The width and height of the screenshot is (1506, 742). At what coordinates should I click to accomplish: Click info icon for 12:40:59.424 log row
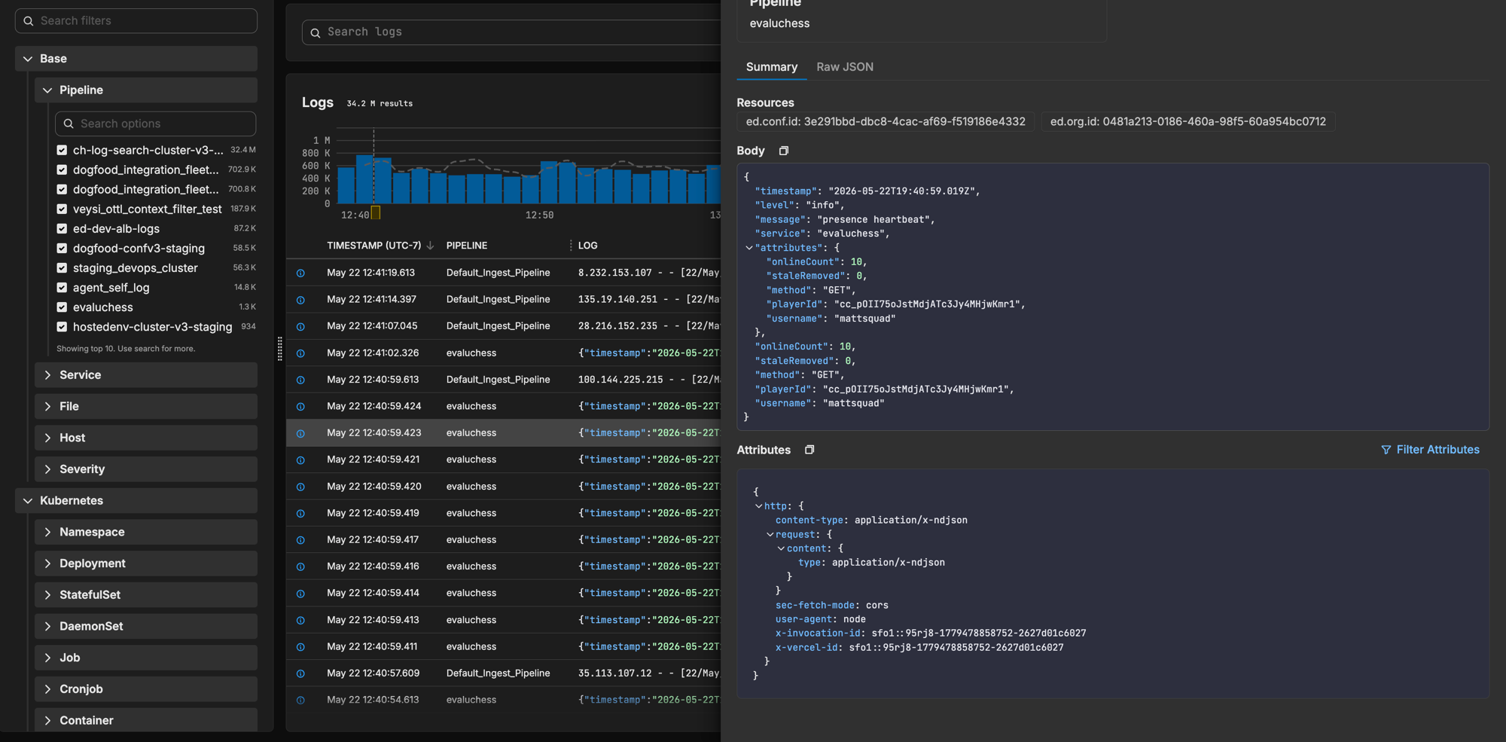pyautogui.click(x=300, y=407)
